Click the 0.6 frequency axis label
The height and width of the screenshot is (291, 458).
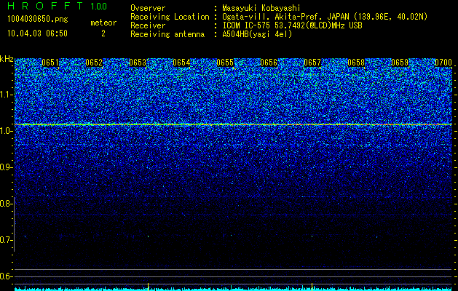click(5, 276)
